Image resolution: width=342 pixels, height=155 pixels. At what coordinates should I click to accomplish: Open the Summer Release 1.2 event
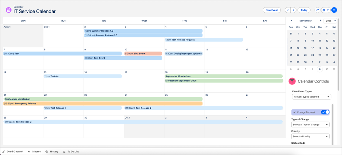click(x=143, y=31)
